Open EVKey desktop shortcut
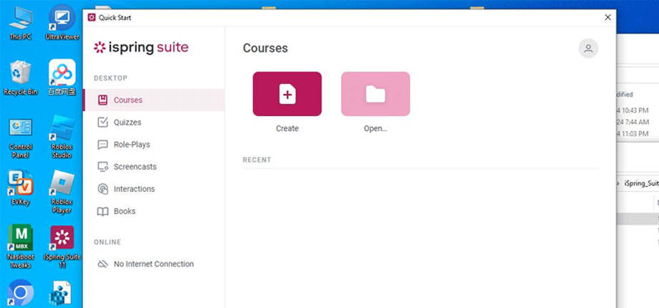The image size is (659, 308). coord(20,188)
